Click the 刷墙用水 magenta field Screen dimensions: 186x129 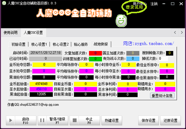165,89
